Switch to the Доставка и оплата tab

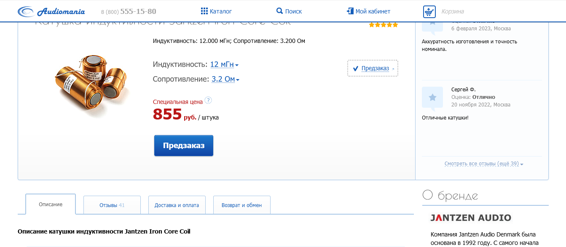coord(177,205)
